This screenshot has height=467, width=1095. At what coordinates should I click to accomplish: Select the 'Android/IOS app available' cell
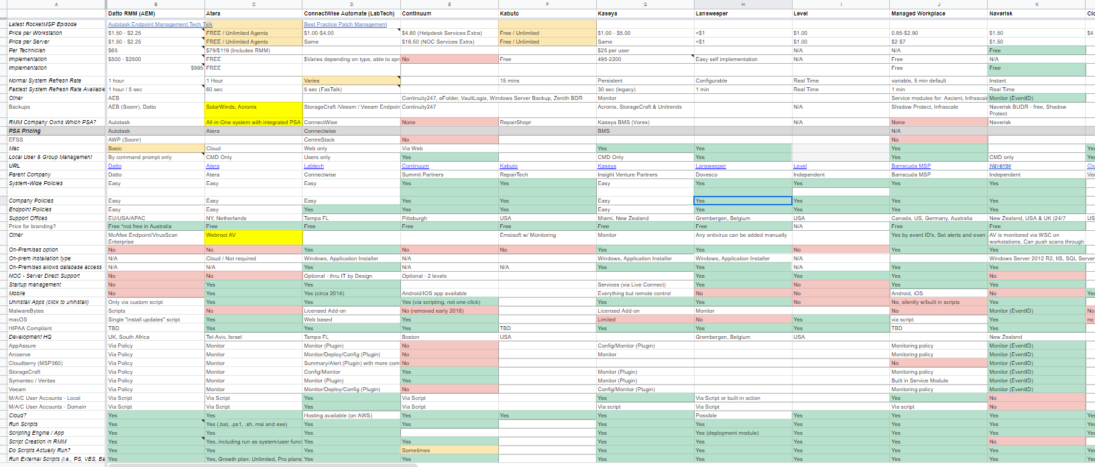tap(449, 293)
